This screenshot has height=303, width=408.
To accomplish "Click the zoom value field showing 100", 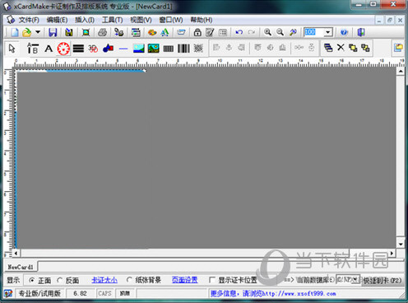I will coord(314,32).
